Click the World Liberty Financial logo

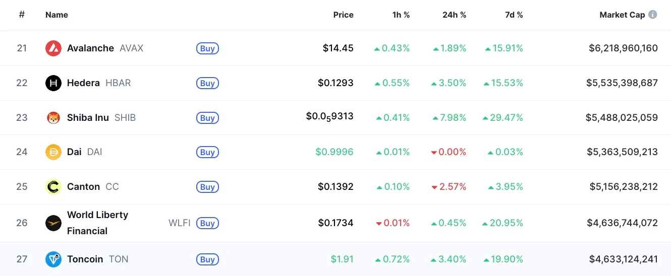click(53, 223)
